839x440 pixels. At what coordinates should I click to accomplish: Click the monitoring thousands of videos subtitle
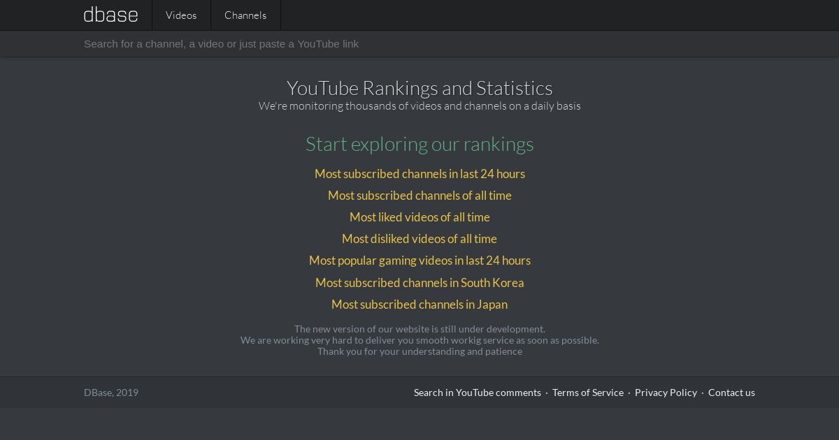coord(419,106)
